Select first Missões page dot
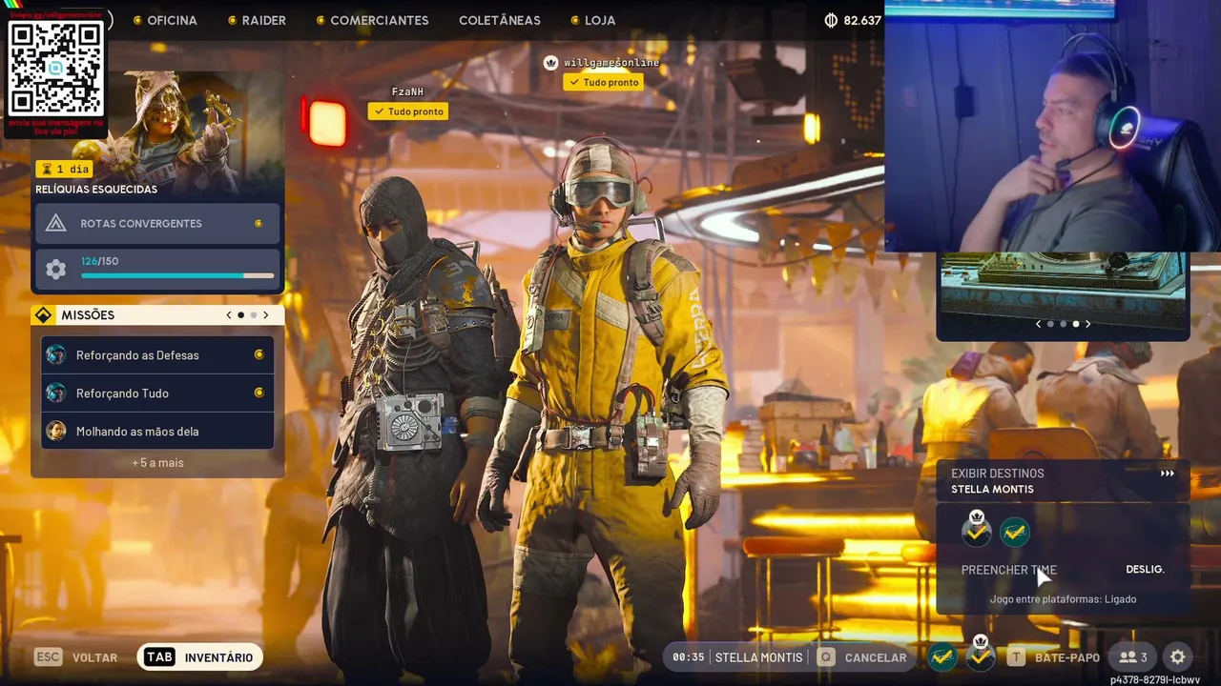This screenshot has width=1221, height=686. coord(240,315)
